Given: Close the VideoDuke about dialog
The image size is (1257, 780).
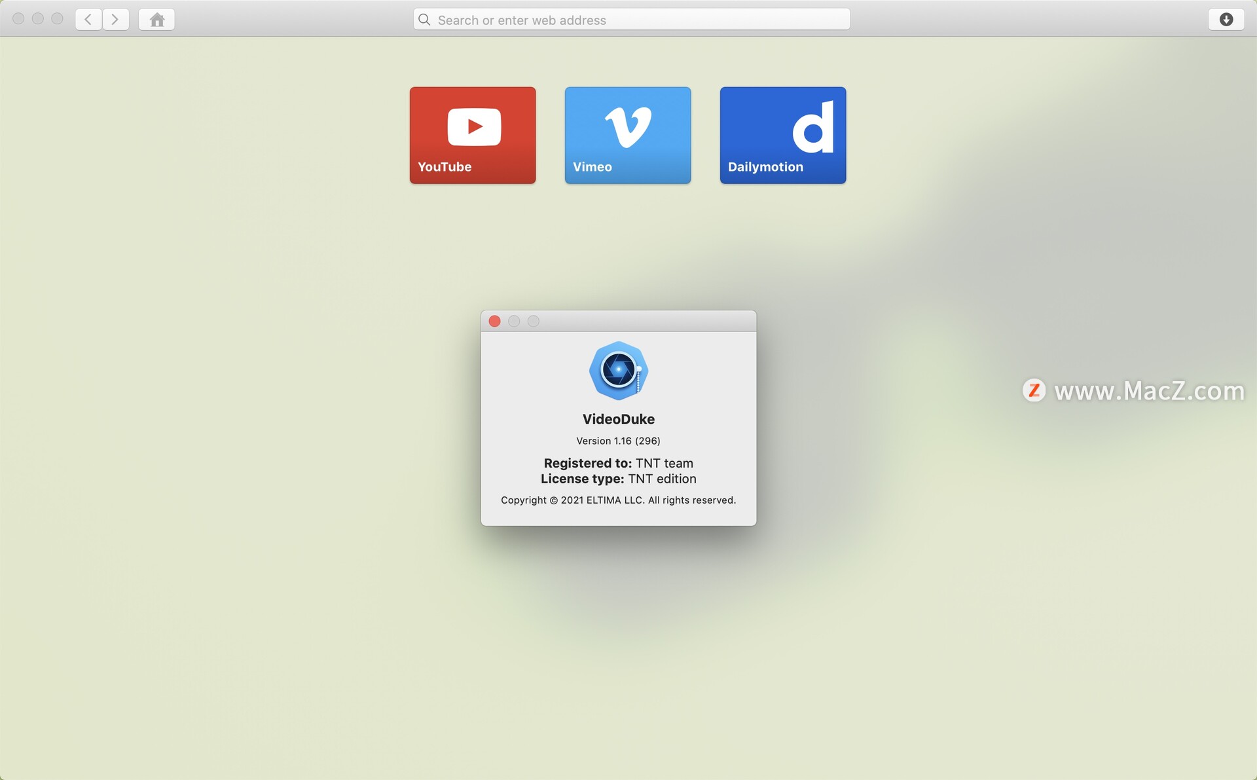Looking at the screenshot, I should tap(495, 321).
